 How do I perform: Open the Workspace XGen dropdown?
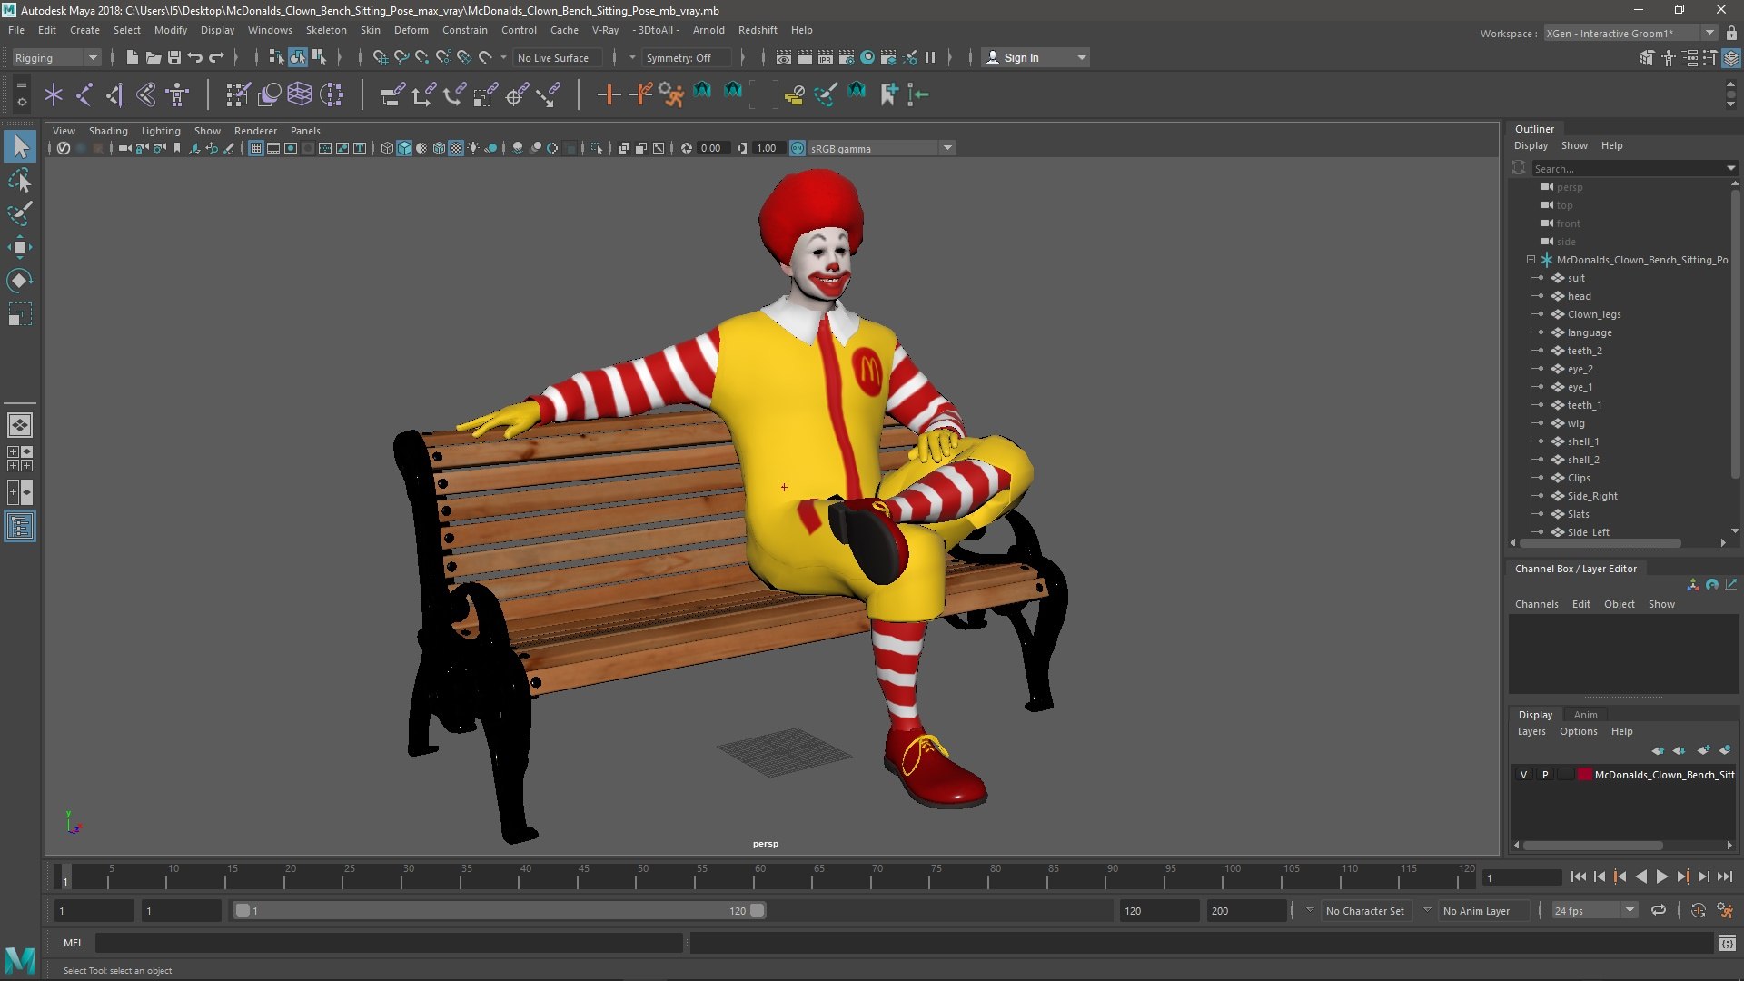click(x=1630, y=34)
